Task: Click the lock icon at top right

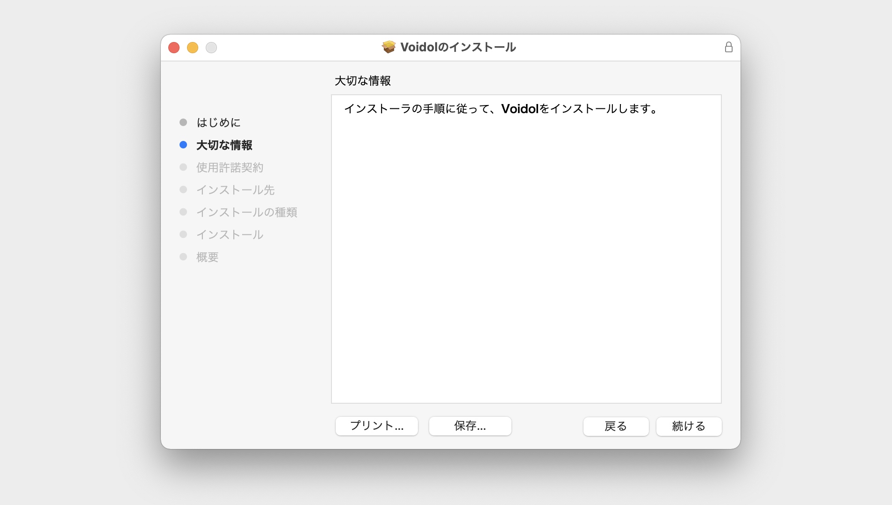Action: pyautogui.click(x=729, y=47)
